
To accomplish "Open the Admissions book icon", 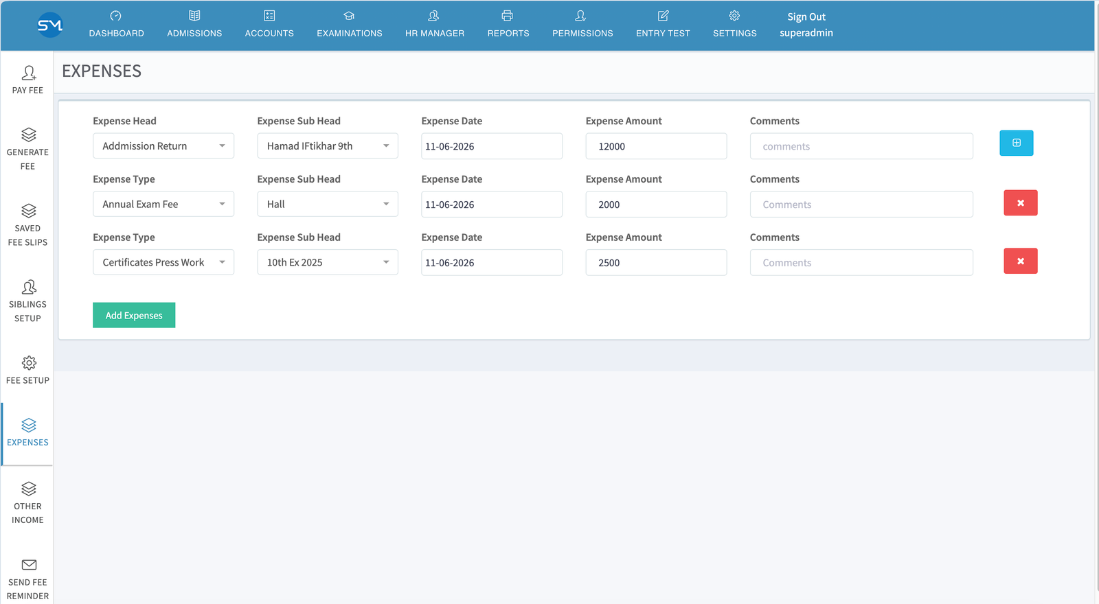I will 194,16.
